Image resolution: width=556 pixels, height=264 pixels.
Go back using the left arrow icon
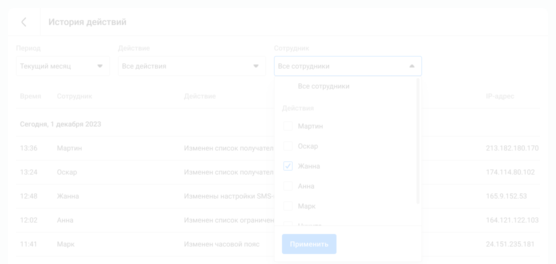coord(24,22)
